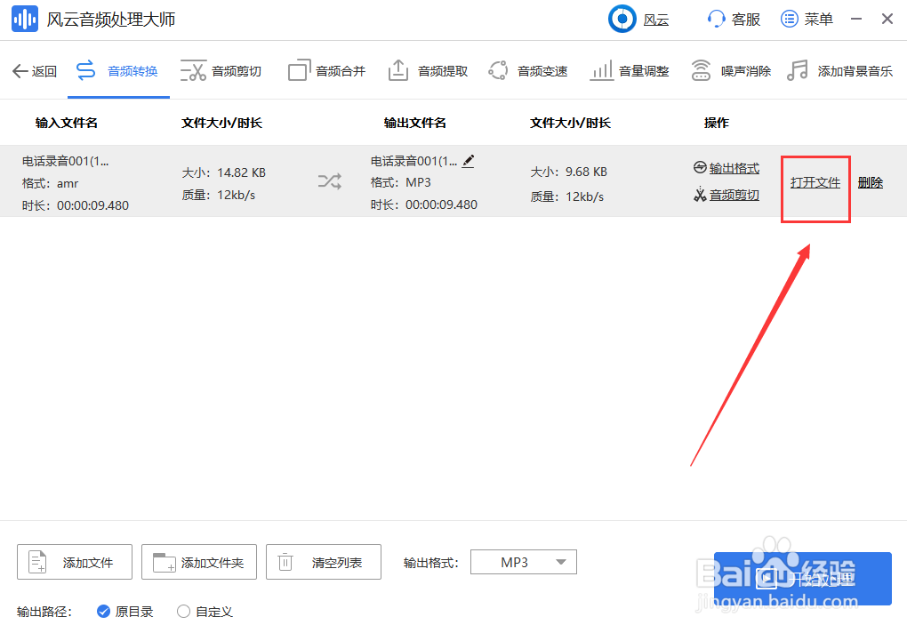Screen dimensions: 907x633
Task: Open the 音频变速 (audio speed) tool
Action: click(528, 70)
